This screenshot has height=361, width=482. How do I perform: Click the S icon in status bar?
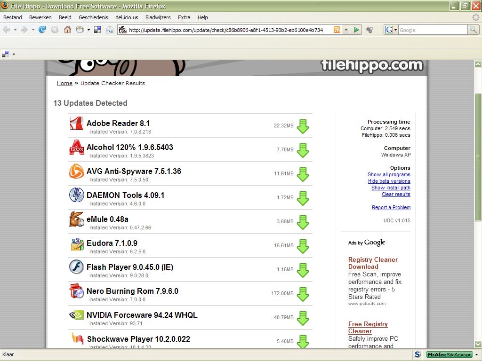click(x=418, y=354)
